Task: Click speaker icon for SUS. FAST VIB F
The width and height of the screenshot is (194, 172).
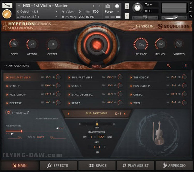Action: coord(115,77)
